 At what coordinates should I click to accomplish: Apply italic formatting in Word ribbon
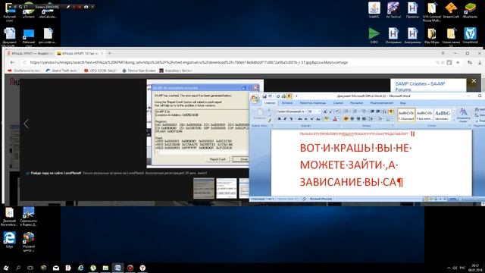point(285,119)
